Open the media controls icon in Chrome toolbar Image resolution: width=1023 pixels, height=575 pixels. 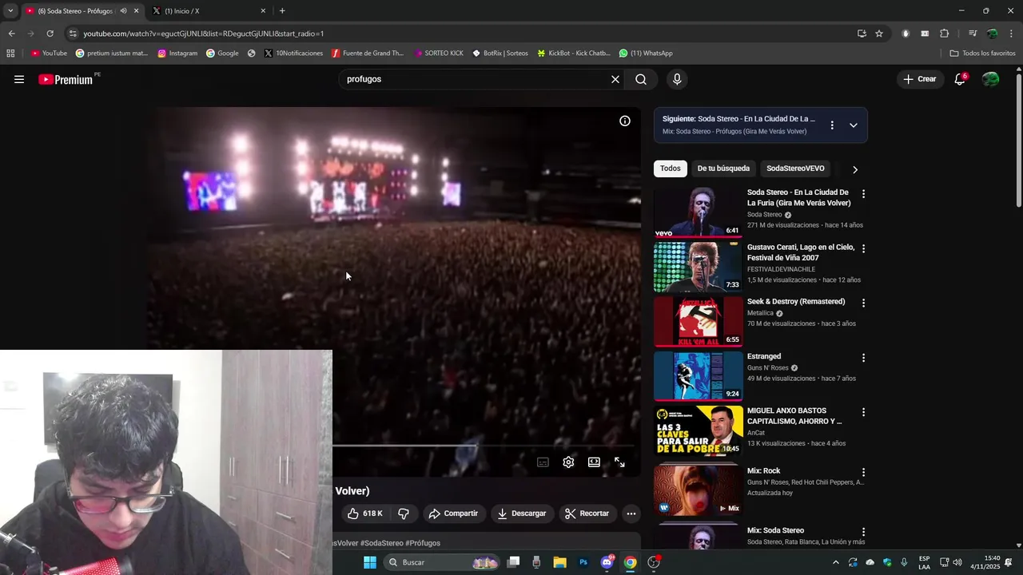pyautogui.click(x=973, y=34)
